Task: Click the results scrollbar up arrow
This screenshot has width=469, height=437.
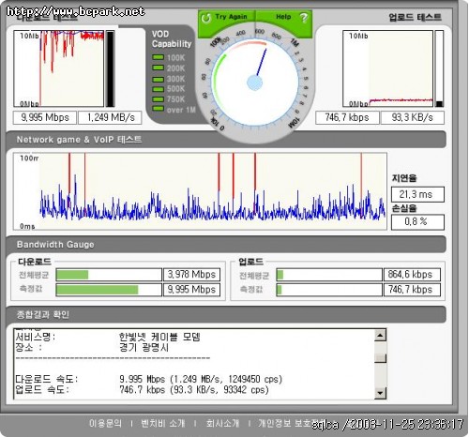Action: click(380, 336)
